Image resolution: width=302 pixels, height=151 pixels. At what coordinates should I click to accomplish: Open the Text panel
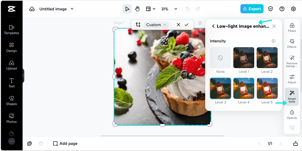tap(11, 83)
